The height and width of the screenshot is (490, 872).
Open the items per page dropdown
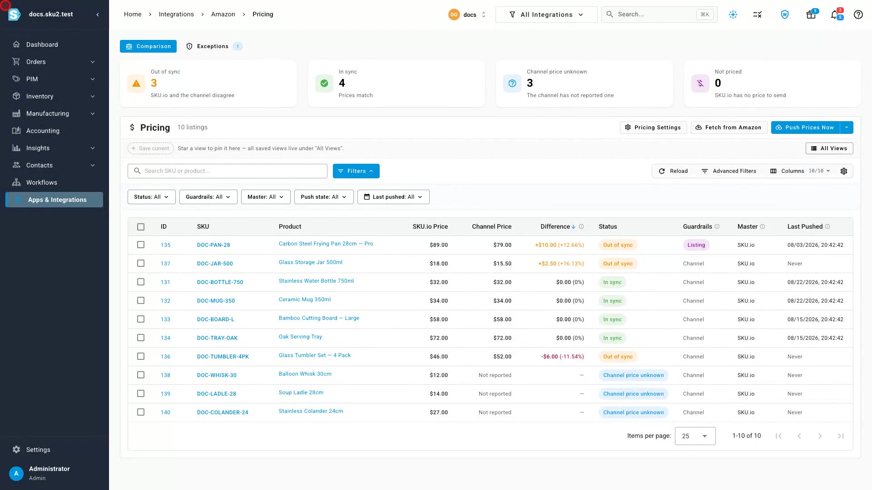(695, 436)
